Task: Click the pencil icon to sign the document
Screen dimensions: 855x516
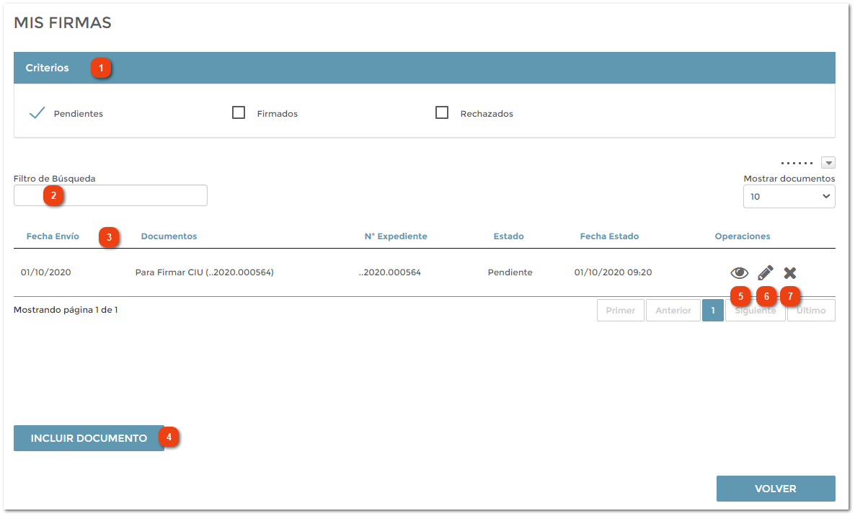Action: 765,273
